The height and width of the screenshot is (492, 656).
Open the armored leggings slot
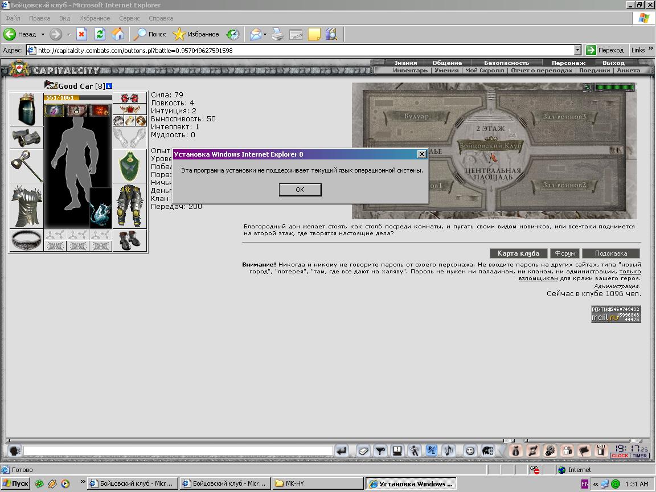130,206
